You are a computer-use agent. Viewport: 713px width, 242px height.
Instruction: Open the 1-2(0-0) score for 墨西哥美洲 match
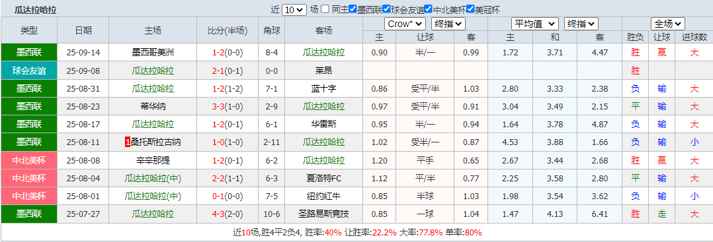coord(228,53)
